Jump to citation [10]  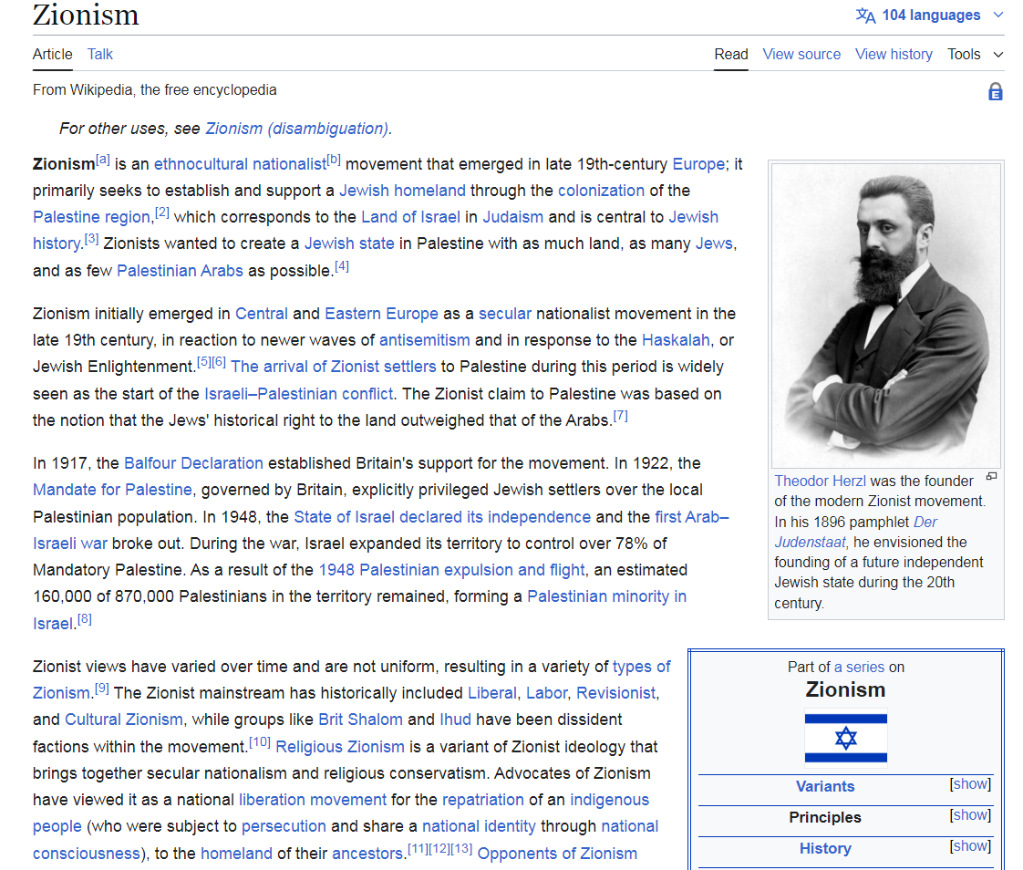tap(260, 742)
